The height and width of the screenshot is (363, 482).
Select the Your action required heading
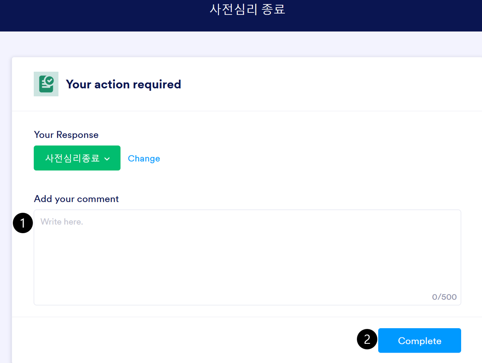[x=123, y=84]
